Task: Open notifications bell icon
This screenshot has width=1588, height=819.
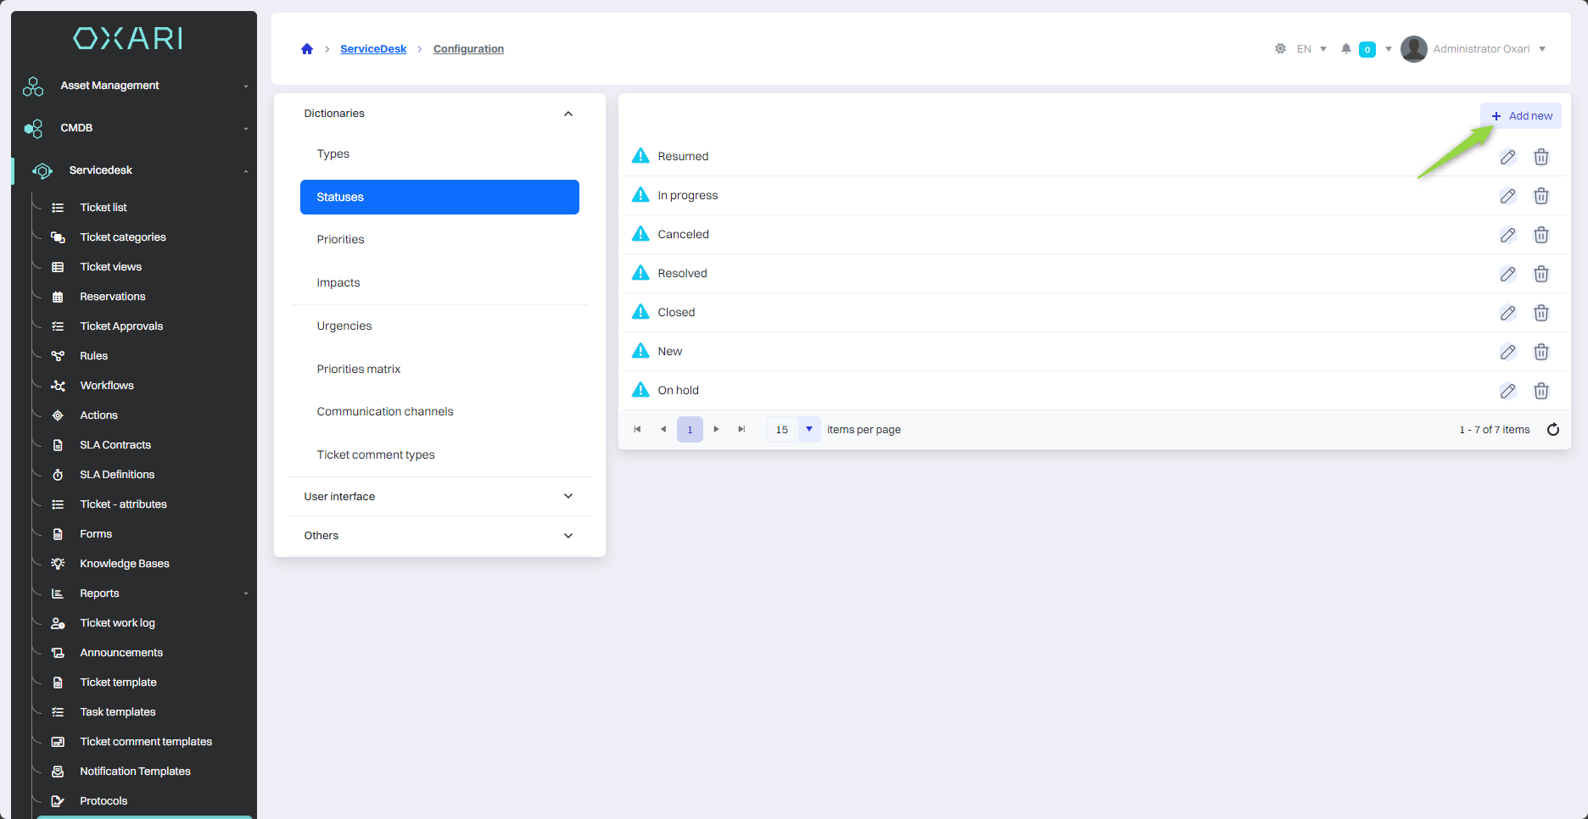Action: click(x=1346, y=49)
